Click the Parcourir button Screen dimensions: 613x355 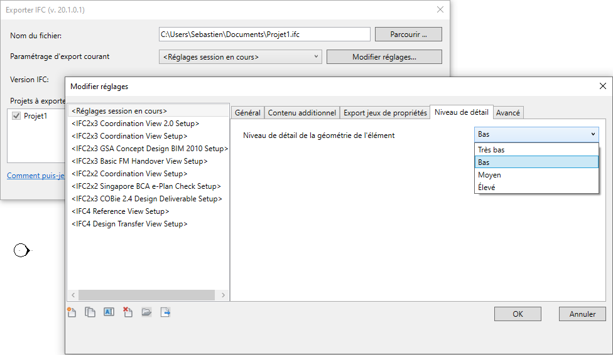(408, 34)
